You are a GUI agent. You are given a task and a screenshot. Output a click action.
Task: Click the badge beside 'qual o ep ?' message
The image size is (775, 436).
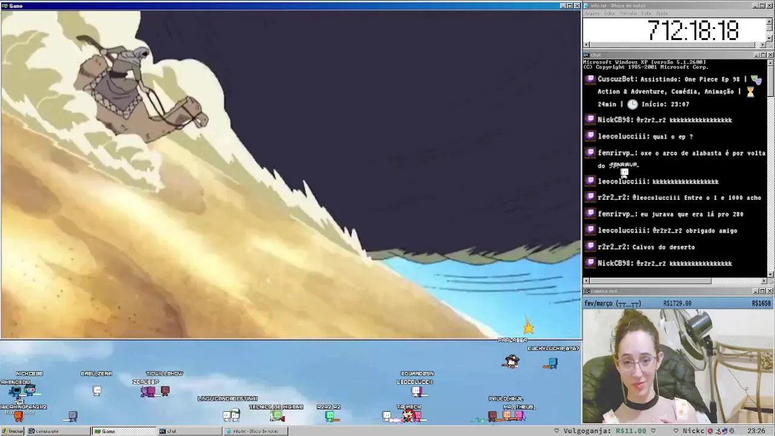pos(591,136)
